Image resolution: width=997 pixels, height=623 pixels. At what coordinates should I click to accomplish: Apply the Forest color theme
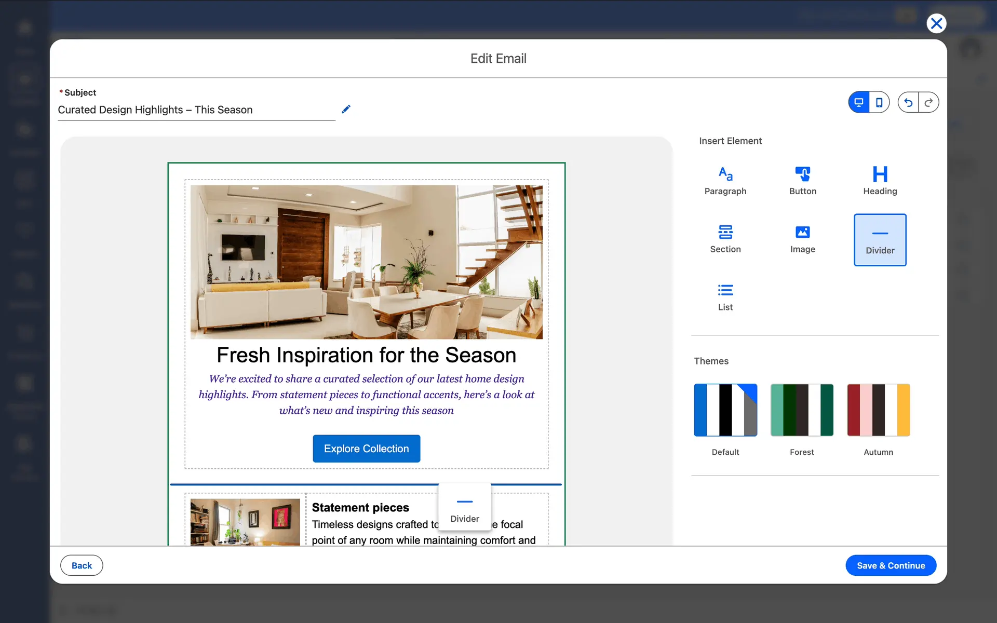click(802, 410)
